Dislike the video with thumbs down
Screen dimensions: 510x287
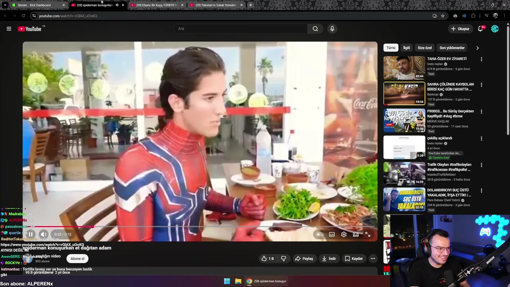coord(283,259)
